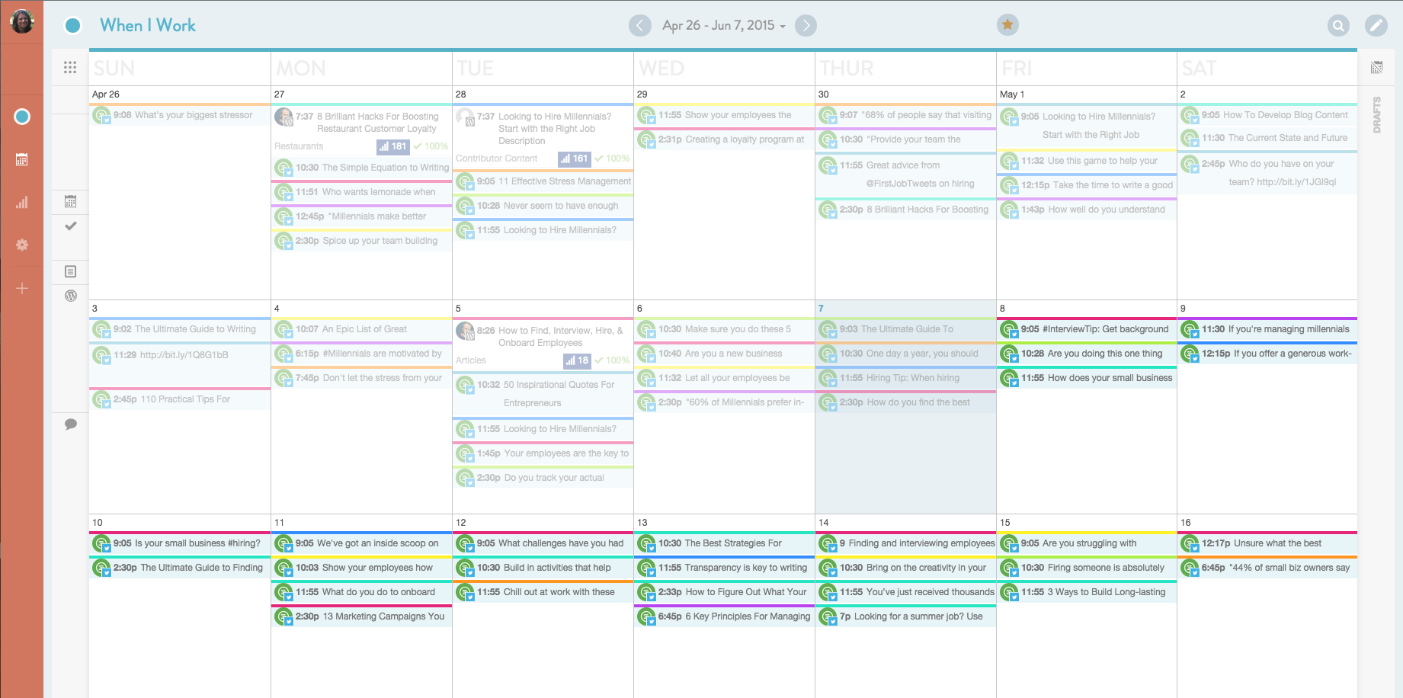Open 2:31p Creating a loyalty program post
This screenshot has width=1403, height=698.
click(x=725, y=139)
